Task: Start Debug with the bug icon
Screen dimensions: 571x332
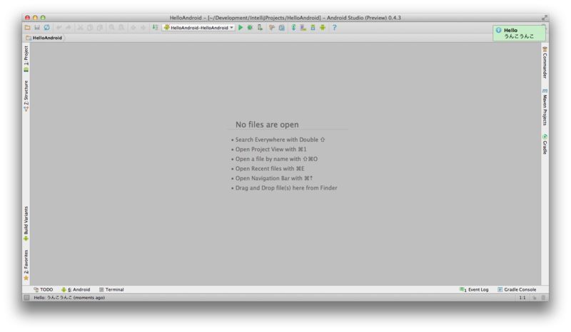Action: point(251,28)
